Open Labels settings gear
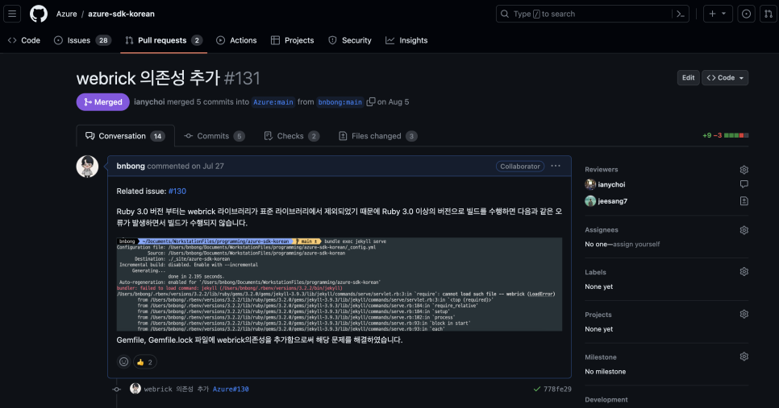 [744, 272]
